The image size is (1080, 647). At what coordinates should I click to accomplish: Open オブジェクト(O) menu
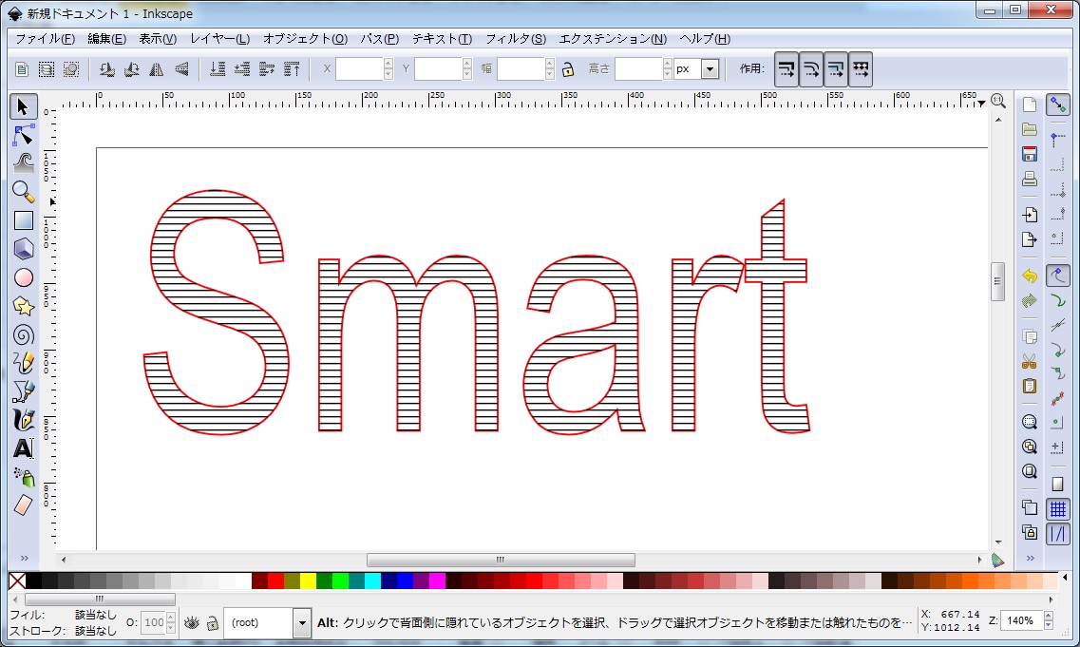point(305,39)
